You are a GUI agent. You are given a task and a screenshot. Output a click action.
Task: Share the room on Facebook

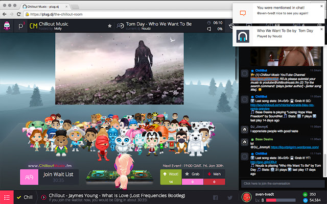[216, 197]
